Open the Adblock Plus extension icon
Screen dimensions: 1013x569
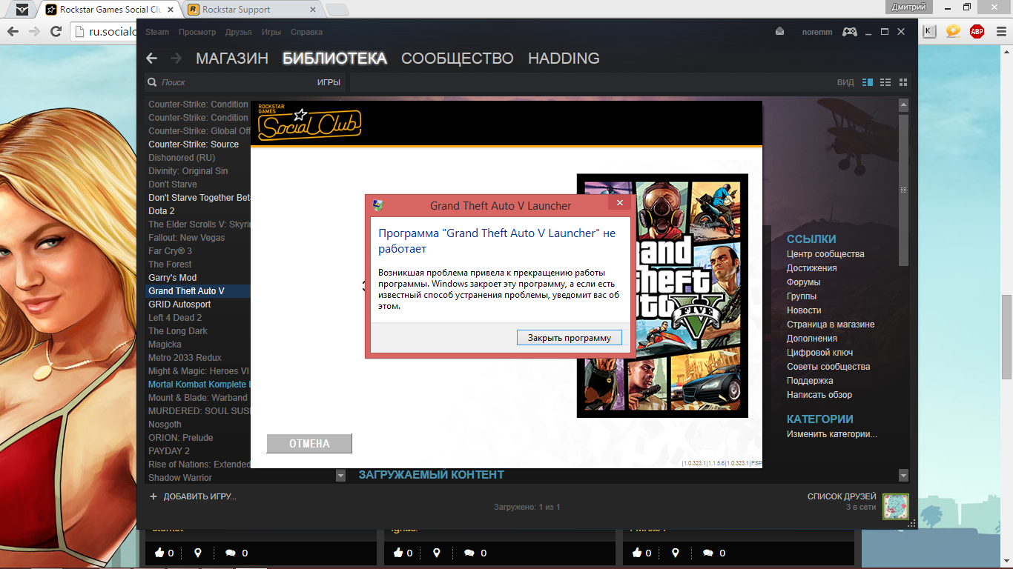click(x=977, y=31)
